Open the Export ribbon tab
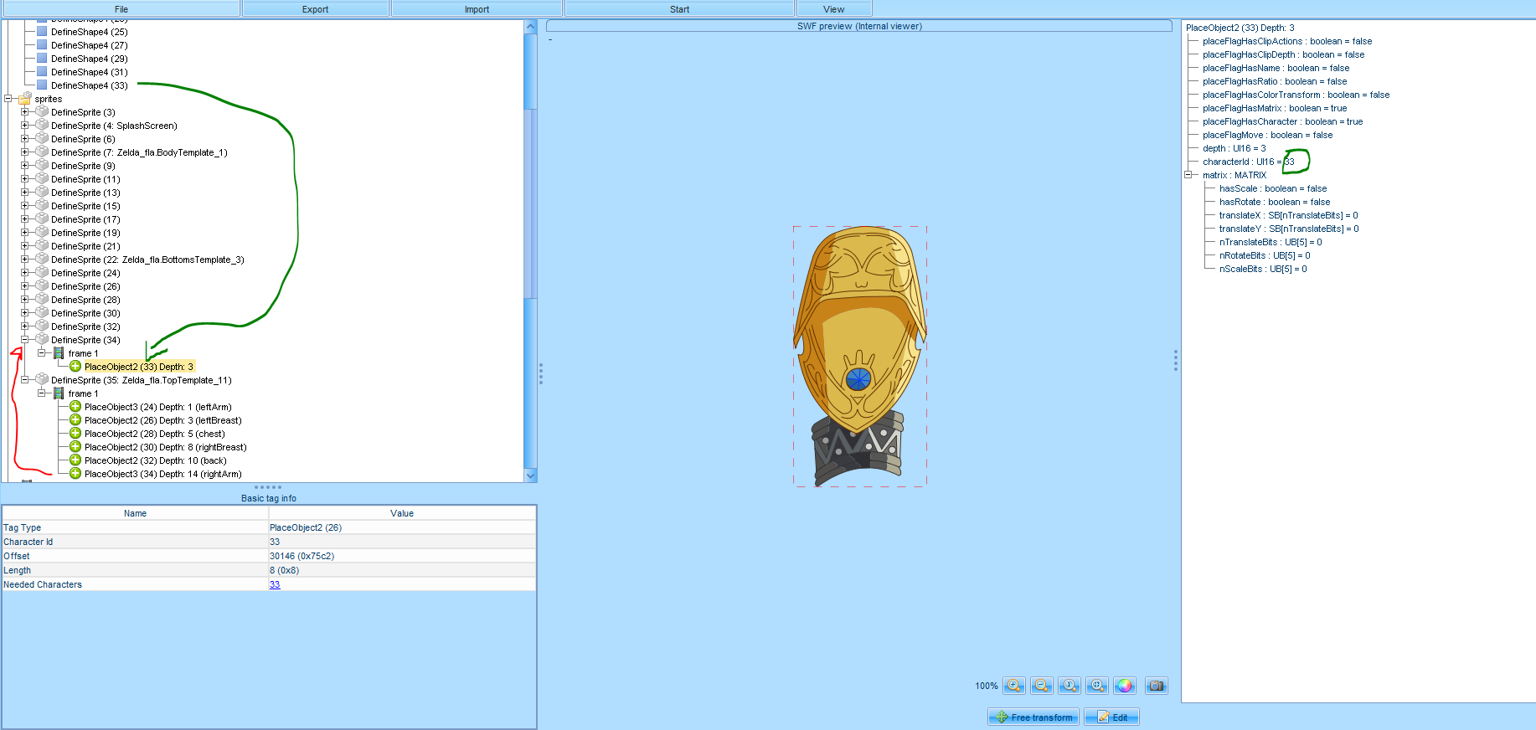 315,9
